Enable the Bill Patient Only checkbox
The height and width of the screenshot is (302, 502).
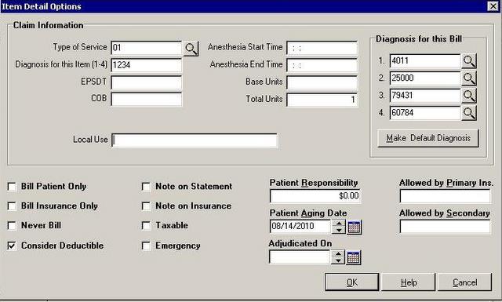click(12, 187)
